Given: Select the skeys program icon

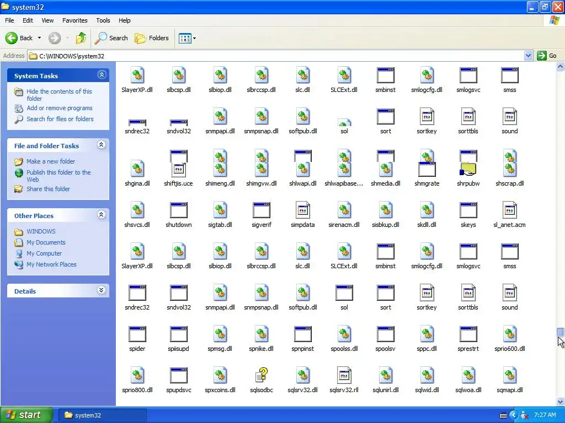Looking at the screenshot, I should pyautogui.click(x=468, y=210).
